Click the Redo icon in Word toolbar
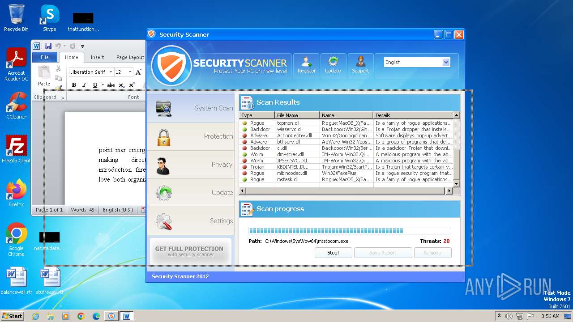 [73, 46]
